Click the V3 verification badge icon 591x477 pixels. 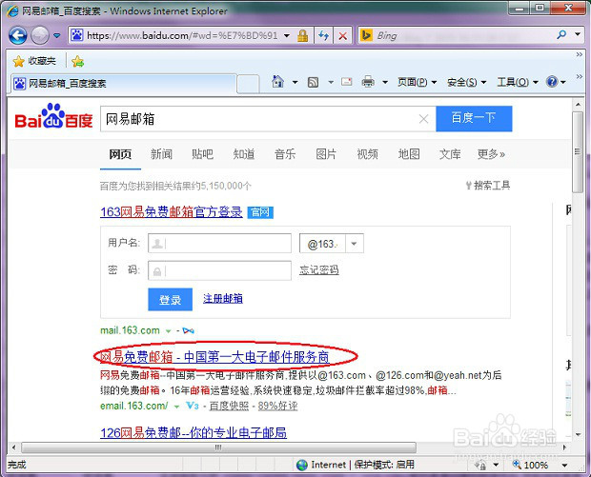point(193,406)
